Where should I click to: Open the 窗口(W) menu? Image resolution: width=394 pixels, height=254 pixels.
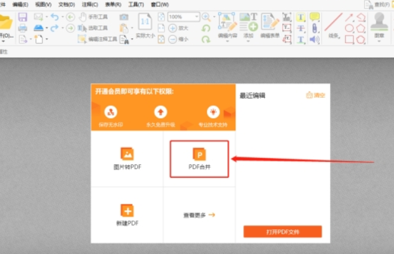159,4
